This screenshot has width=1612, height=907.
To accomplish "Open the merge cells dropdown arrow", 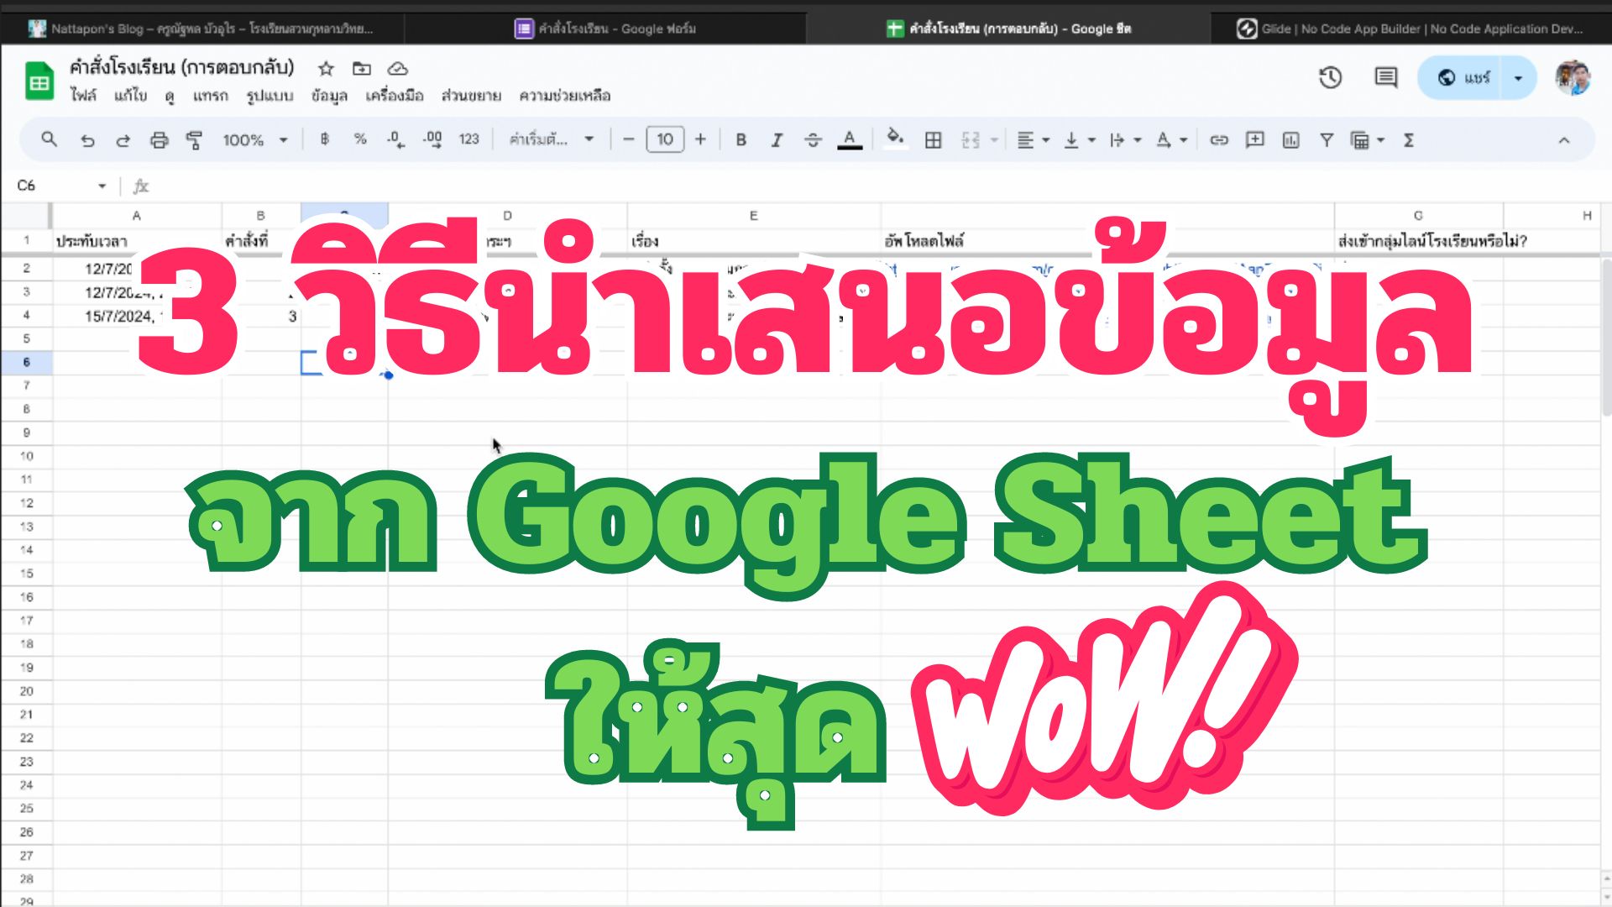I will (x=994, y=140).
